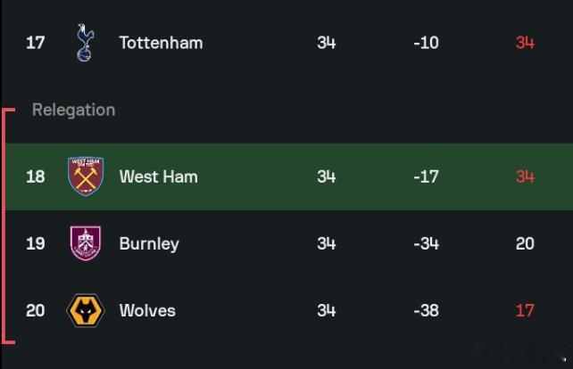573x369 pixels.
Task: Click Burnley's goal difference -34
Action: [x=426, y=243]
